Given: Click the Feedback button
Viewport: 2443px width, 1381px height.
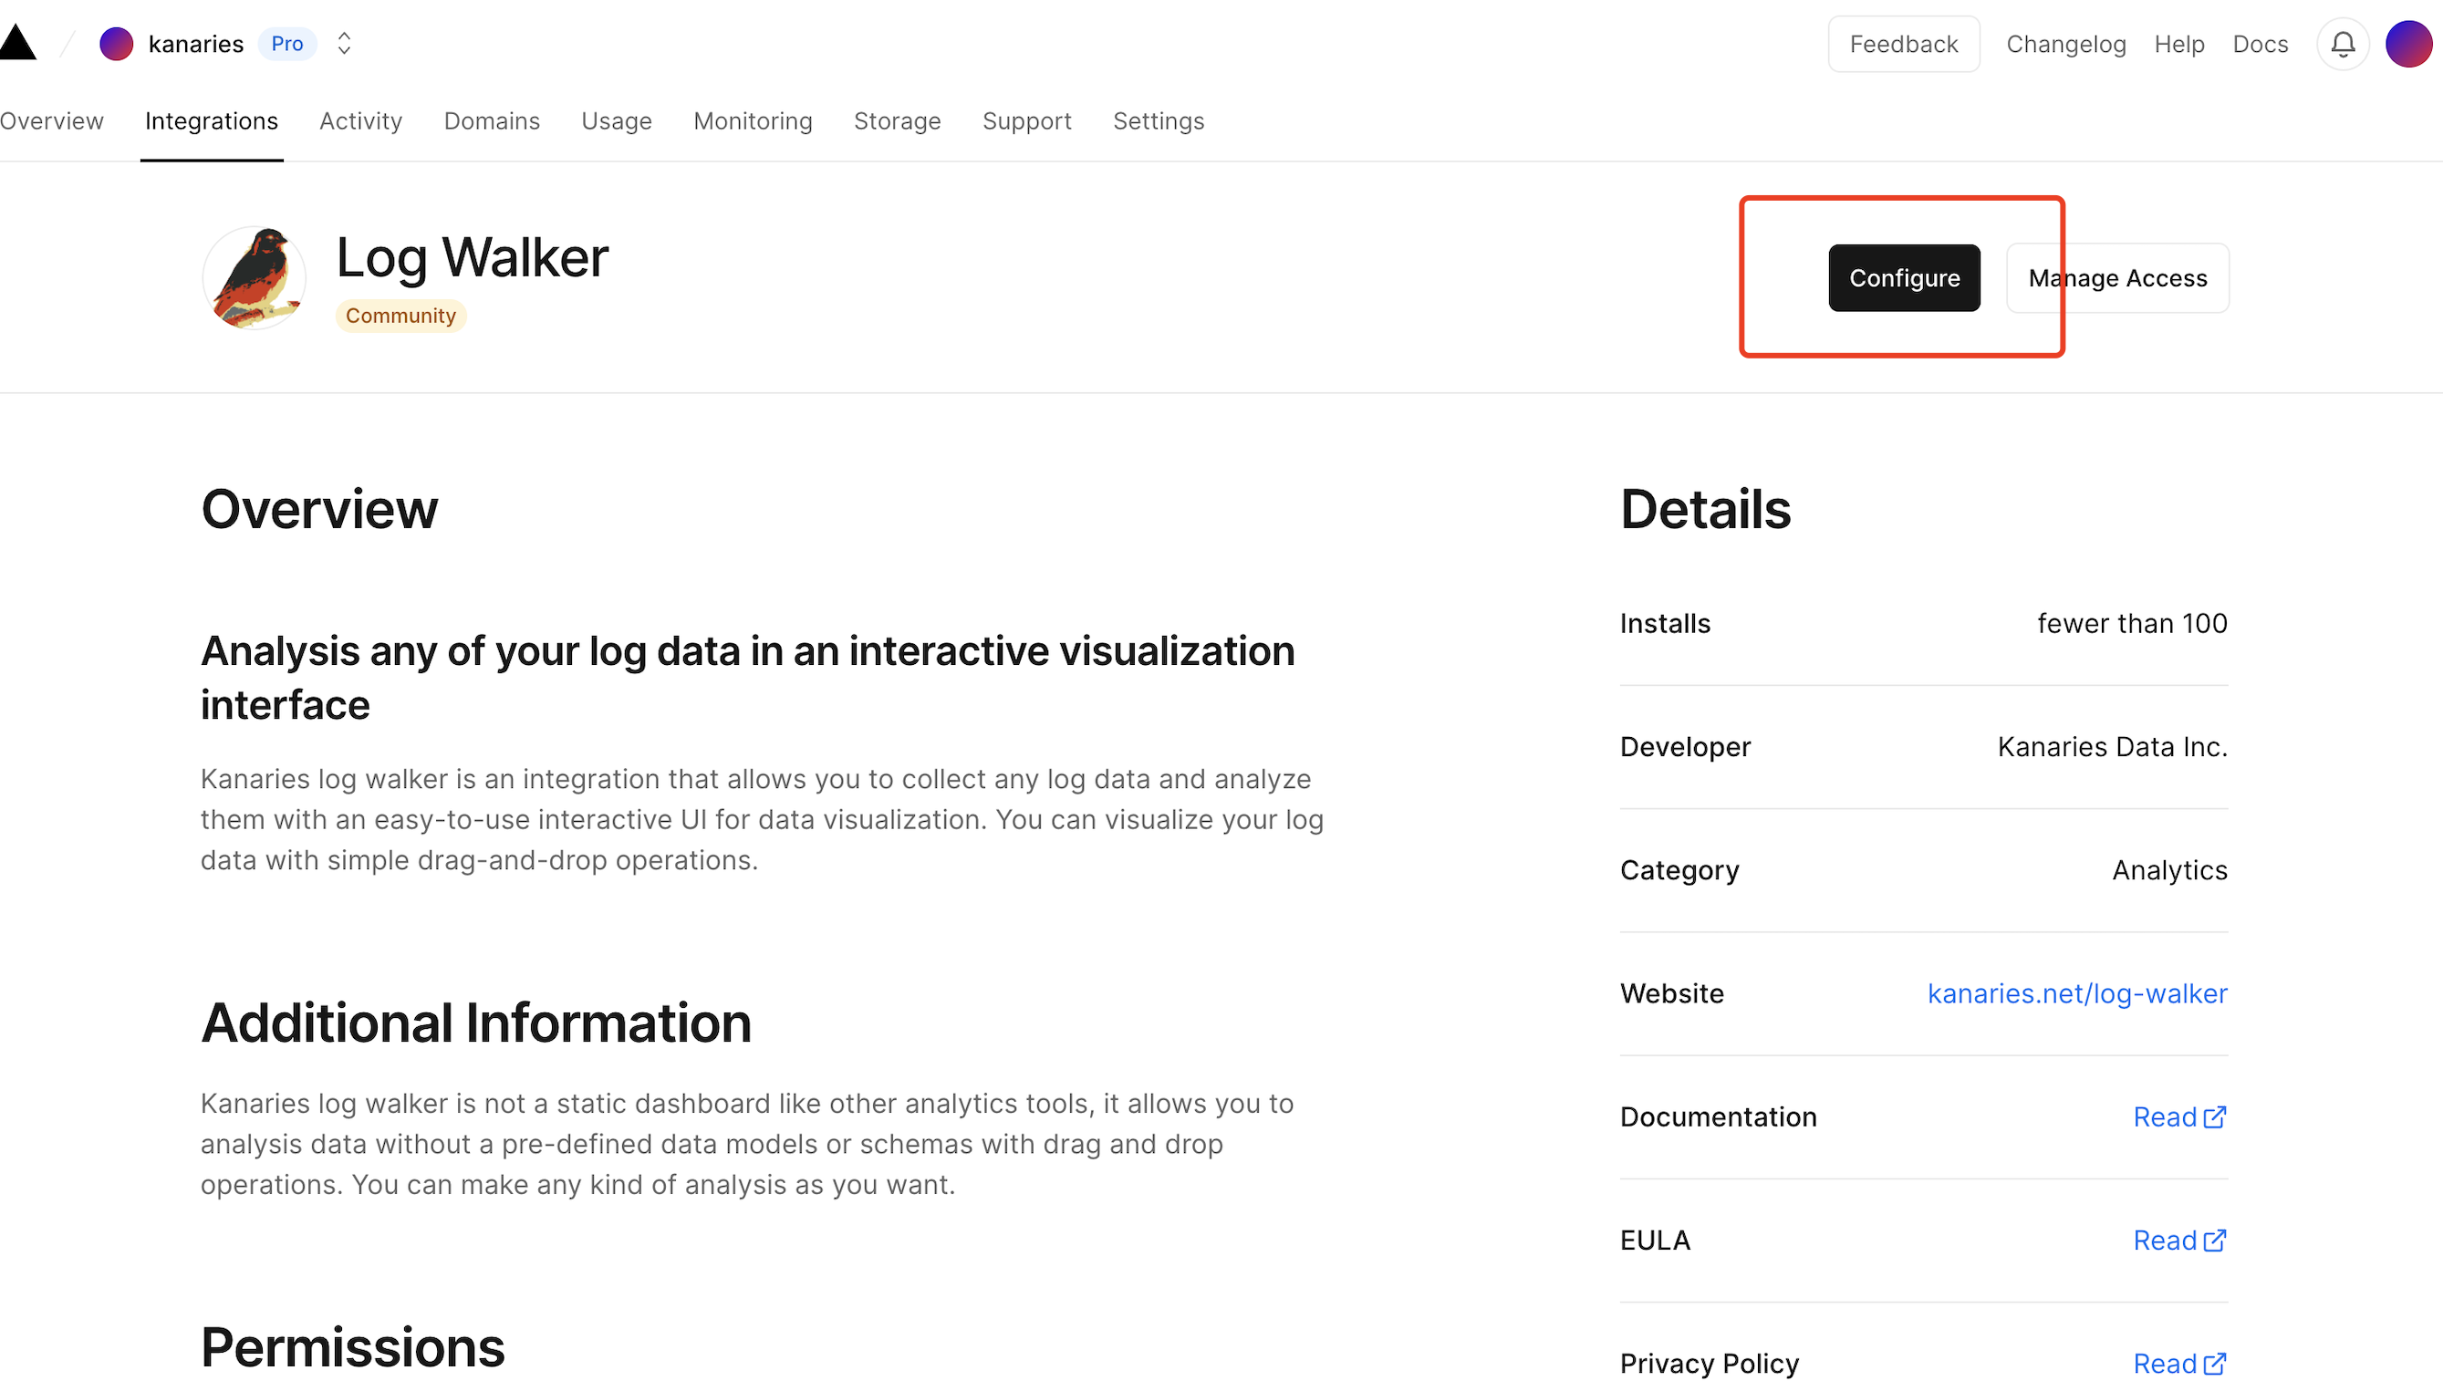Looking at the screenshot, I should pyautogui.click(x=1903, y=44).
